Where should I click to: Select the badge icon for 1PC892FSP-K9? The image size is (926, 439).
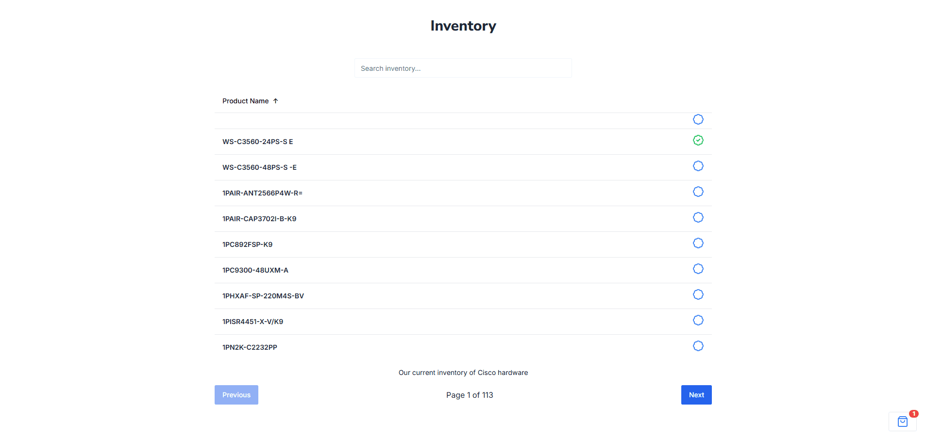tap(698, 243)
